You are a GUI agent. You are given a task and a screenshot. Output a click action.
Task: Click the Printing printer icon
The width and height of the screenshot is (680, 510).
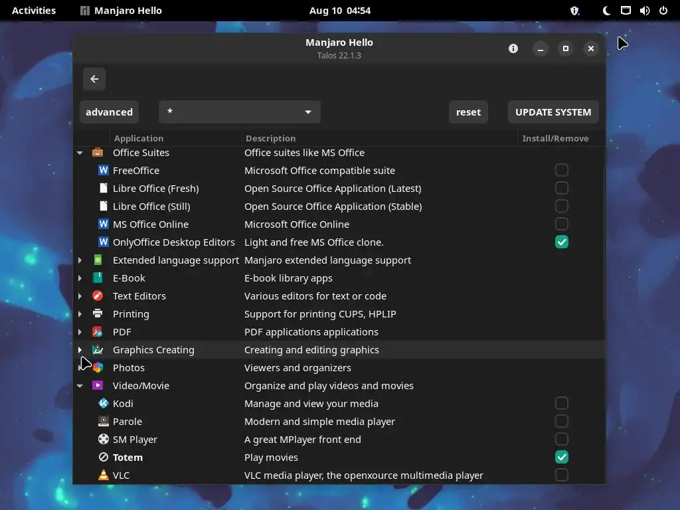tap(98, 314)
